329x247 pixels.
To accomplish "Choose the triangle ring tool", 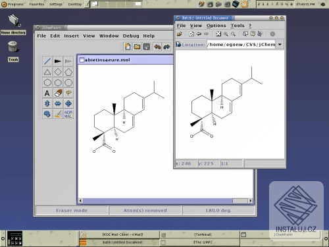I will pyautogui.click(x=47, y=72).
